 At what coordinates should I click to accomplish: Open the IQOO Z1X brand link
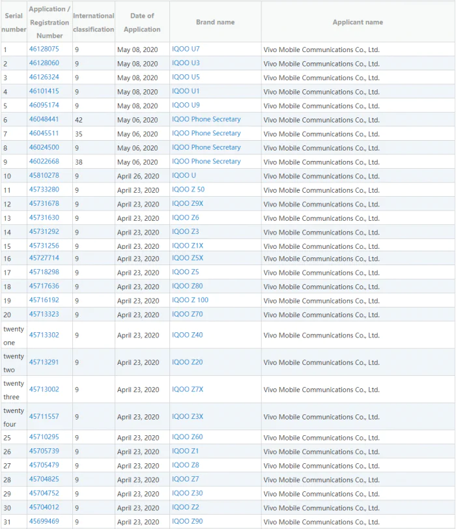(188, 246)
